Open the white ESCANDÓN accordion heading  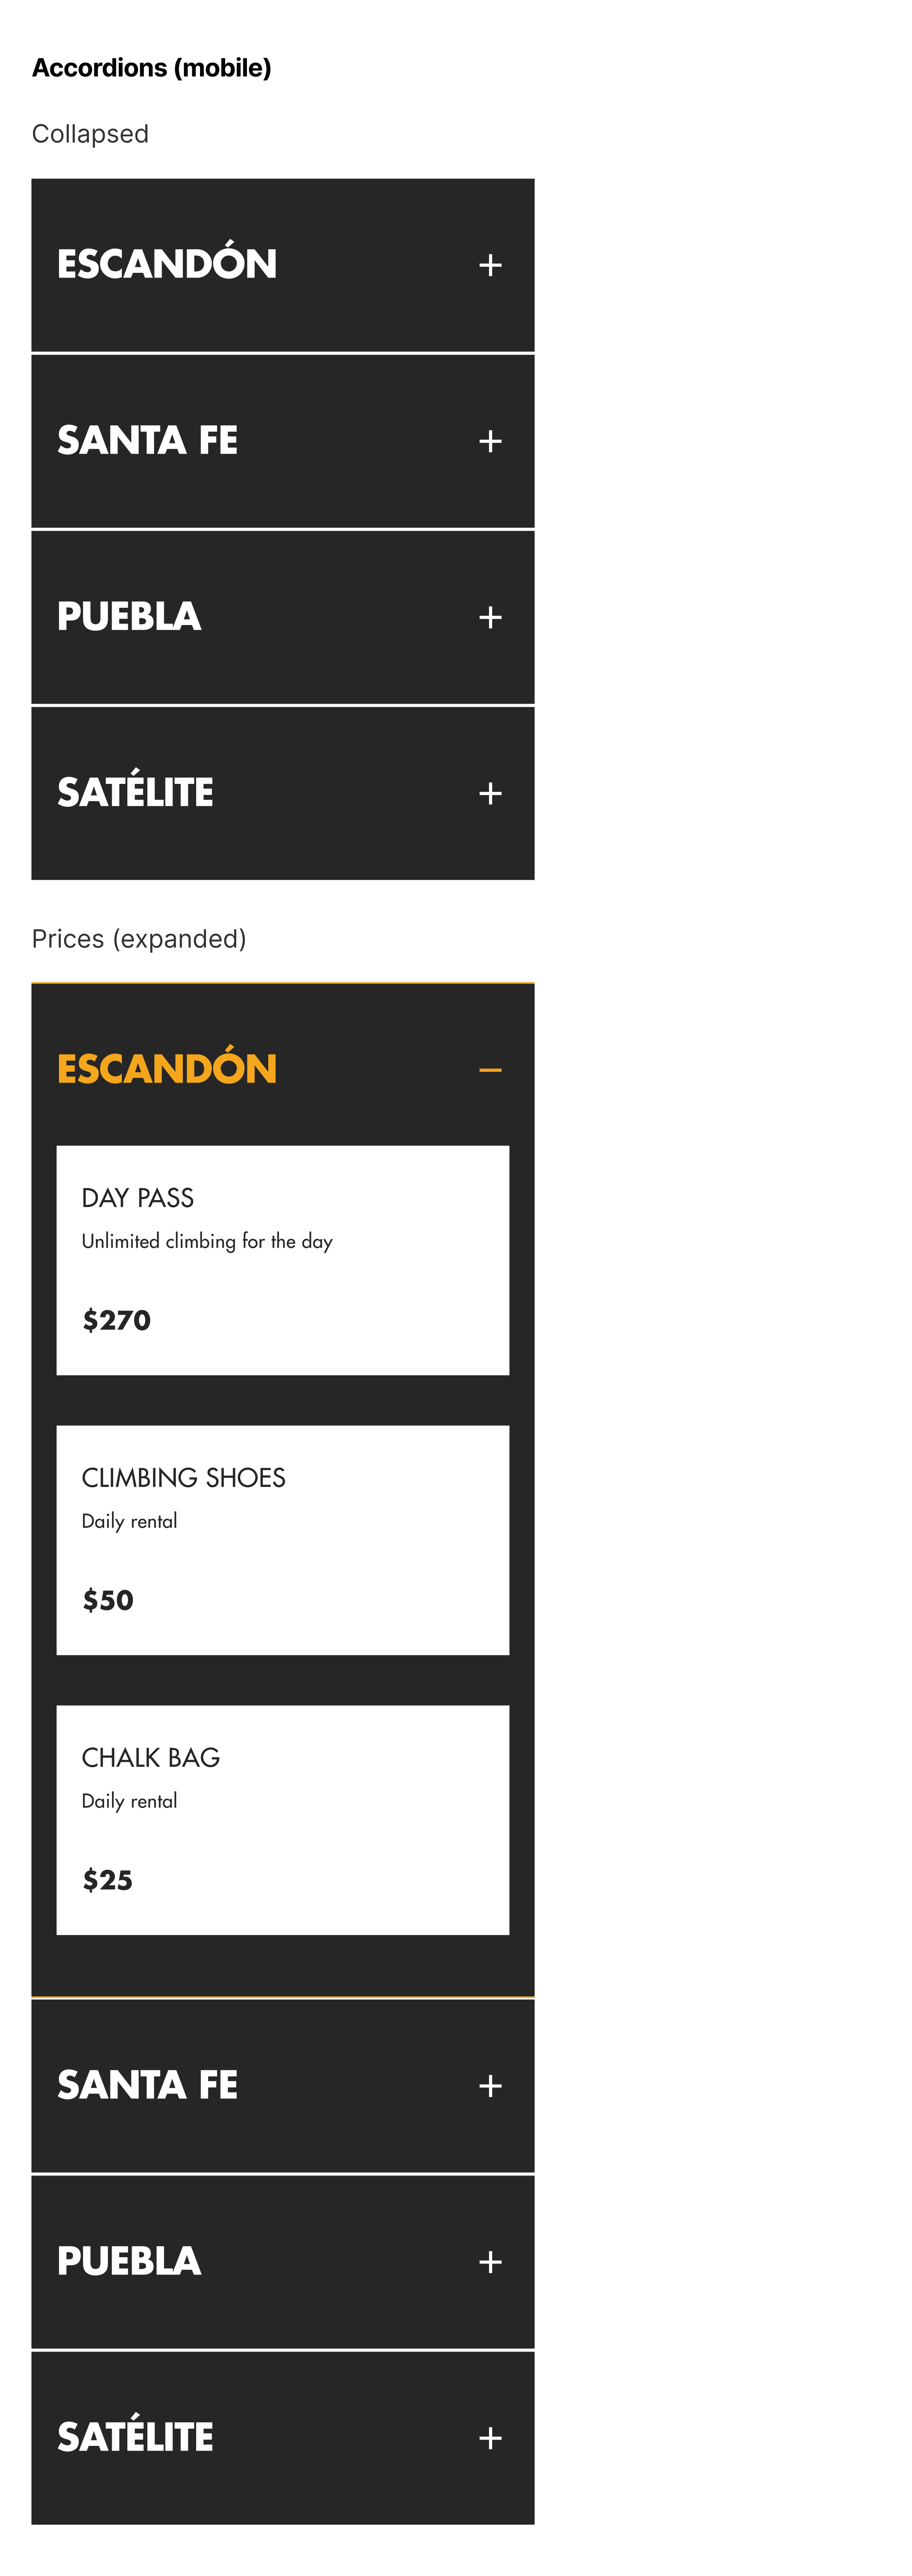coord(167,263)
